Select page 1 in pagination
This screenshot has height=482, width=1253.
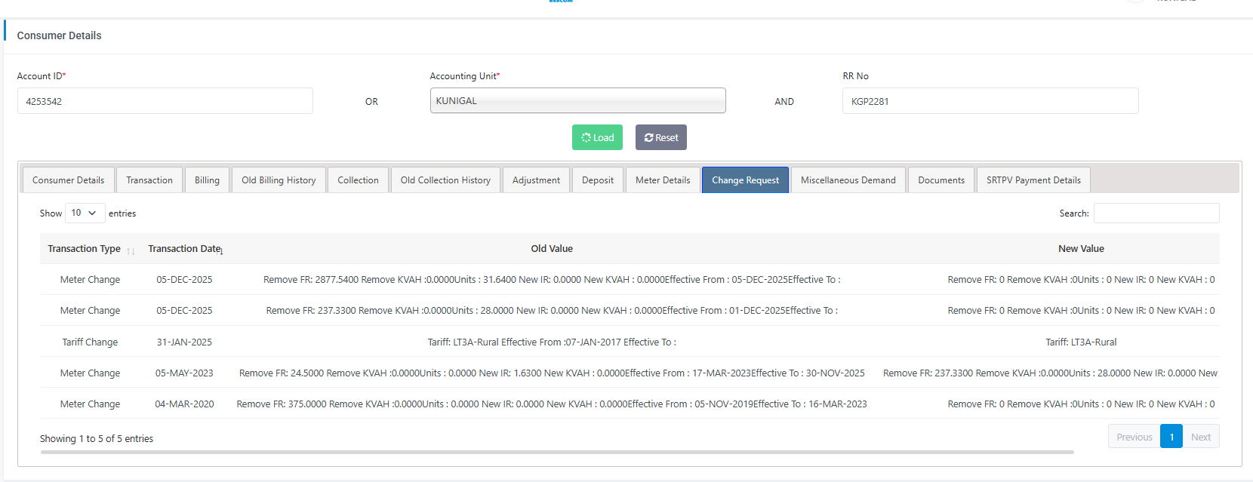[x=1171, y=437]
